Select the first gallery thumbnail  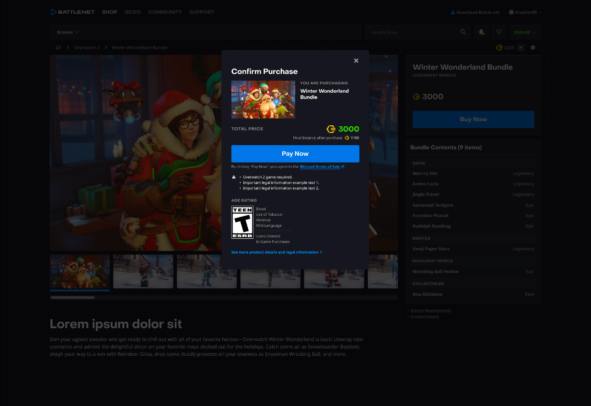point(80,271)
